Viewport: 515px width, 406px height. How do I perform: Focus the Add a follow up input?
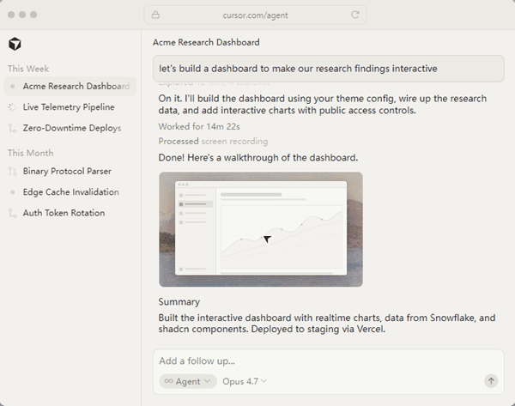(329, 361)
